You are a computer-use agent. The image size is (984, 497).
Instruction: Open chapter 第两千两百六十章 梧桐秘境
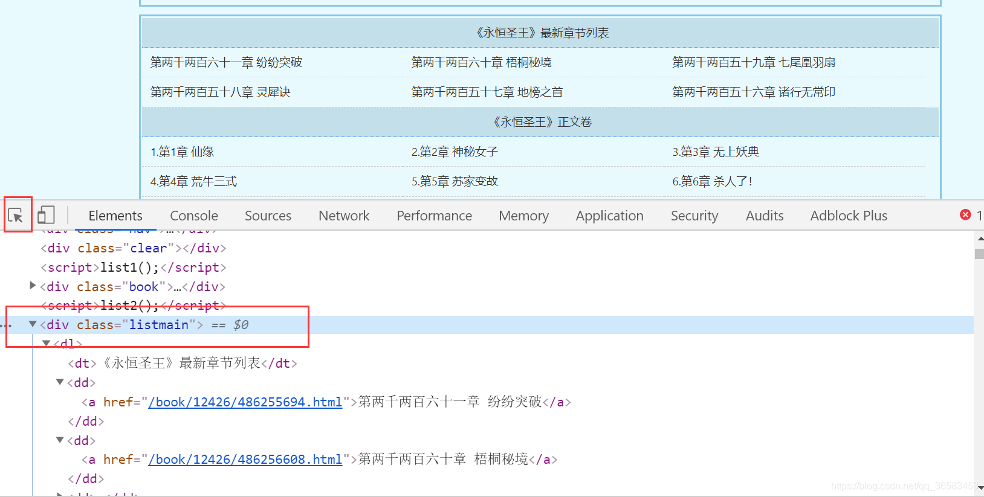click(481, 62)
